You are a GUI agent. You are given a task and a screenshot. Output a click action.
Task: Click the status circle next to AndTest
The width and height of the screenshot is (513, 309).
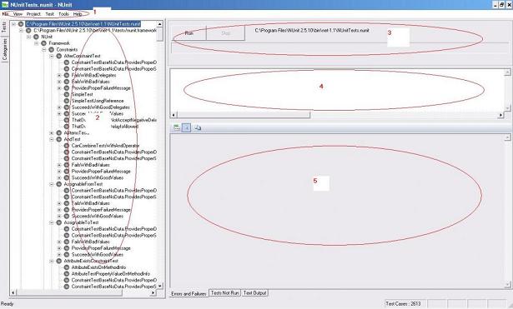(59, 139)
